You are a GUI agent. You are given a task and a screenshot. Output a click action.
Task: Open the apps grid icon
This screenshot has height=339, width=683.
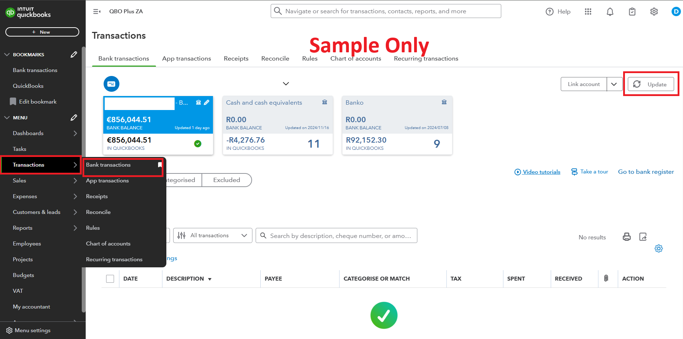588,12
